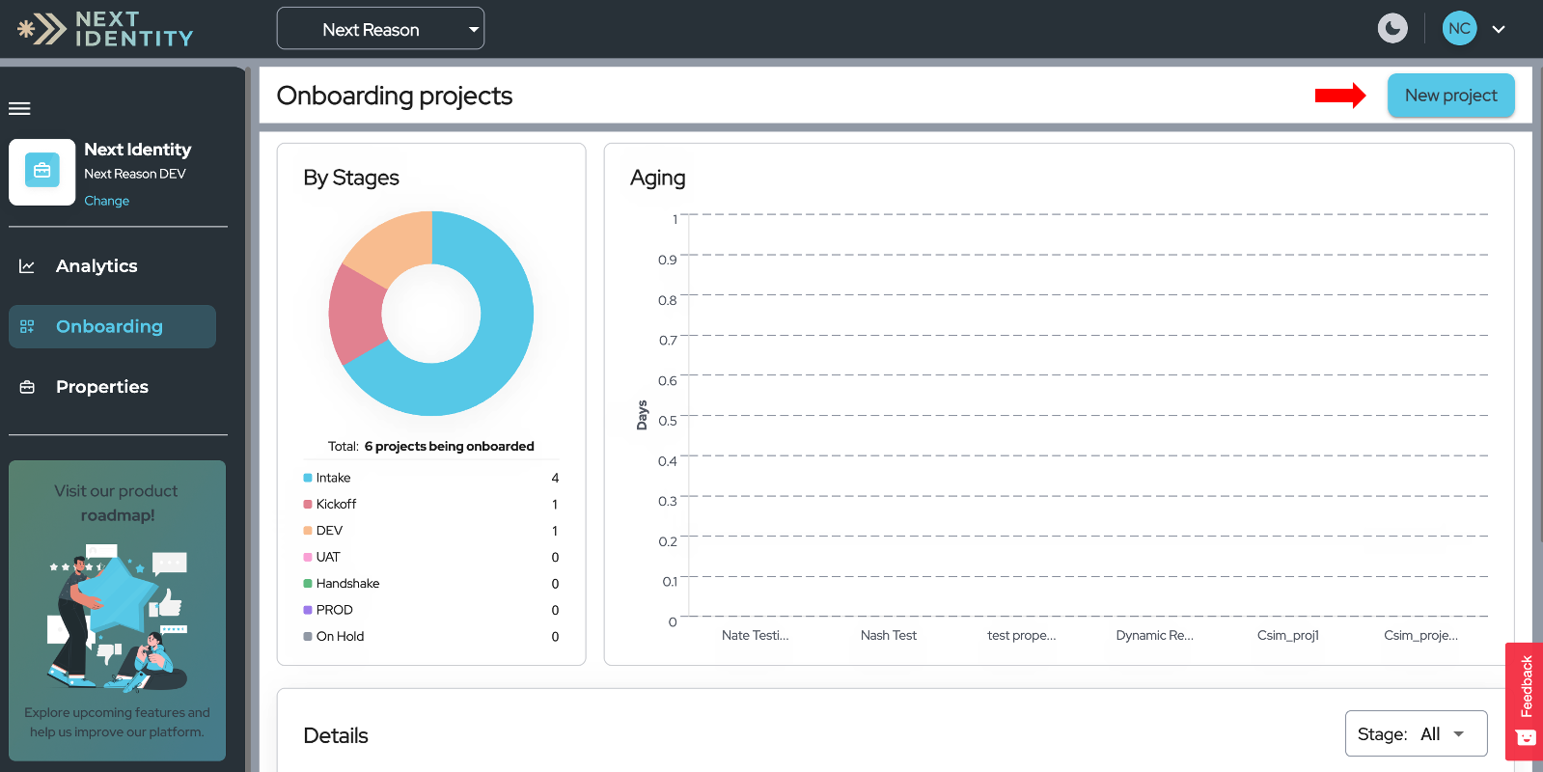
Task: Select the Onboarding menu item
Action: [x=112, y=326]
